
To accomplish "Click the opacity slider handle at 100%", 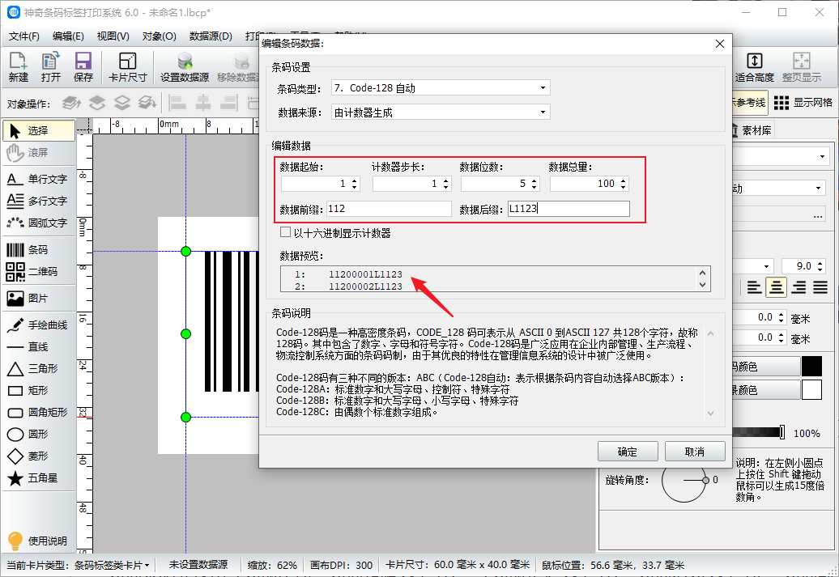I will pyautogui.click(x=782, y=432).
